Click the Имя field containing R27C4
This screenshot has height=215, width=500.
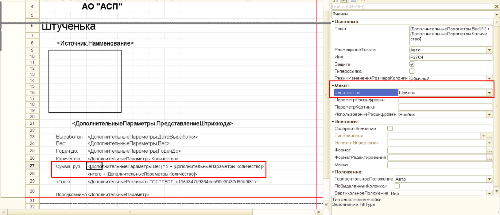coord(451,57)
